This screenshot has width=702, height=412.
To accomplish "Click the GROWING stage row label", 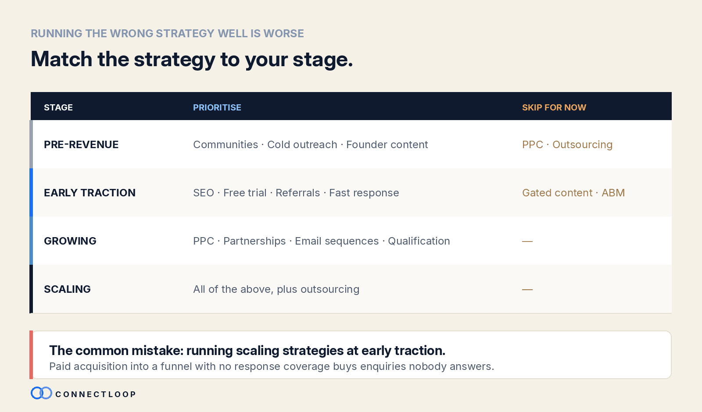I will [x=70, y=241].
